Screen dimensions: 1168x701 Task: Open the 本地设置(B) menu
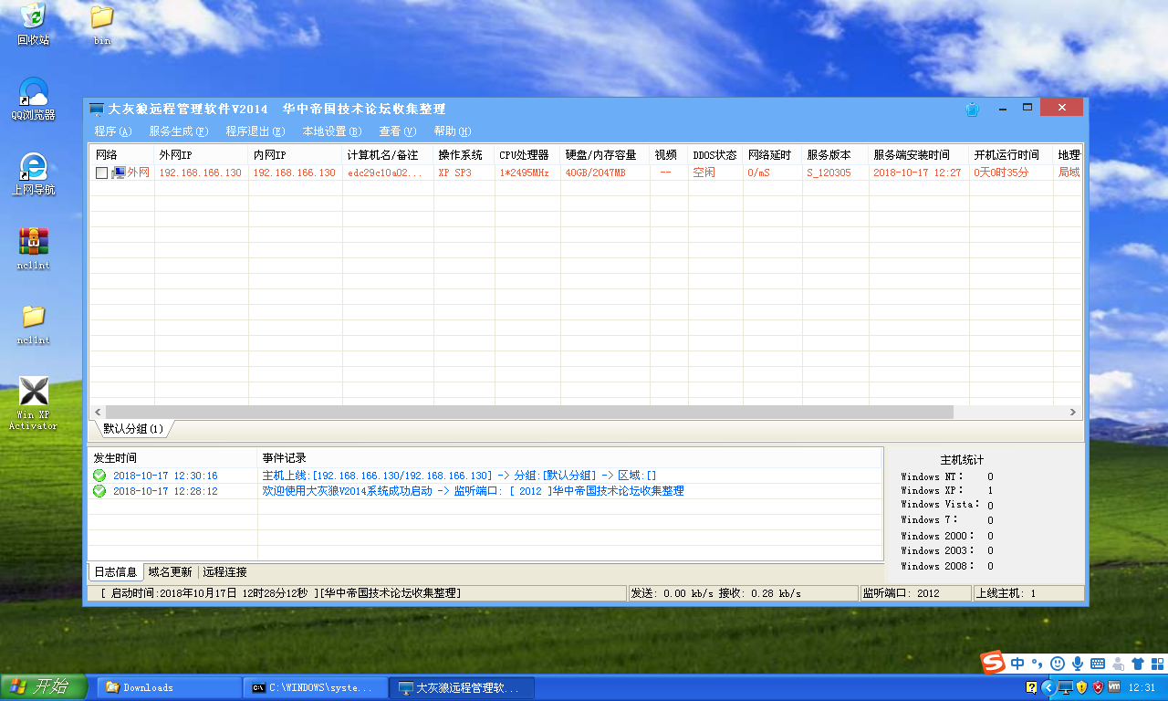coord(332,131)
